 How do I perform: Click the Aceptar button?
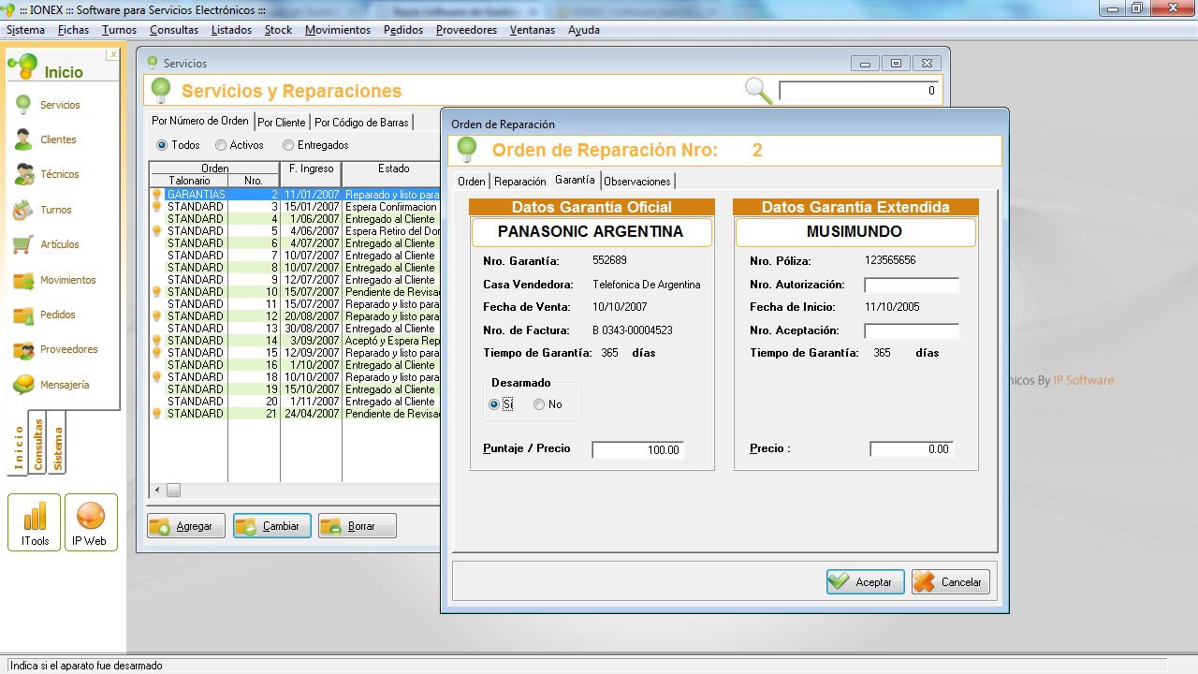pos(865,582)
